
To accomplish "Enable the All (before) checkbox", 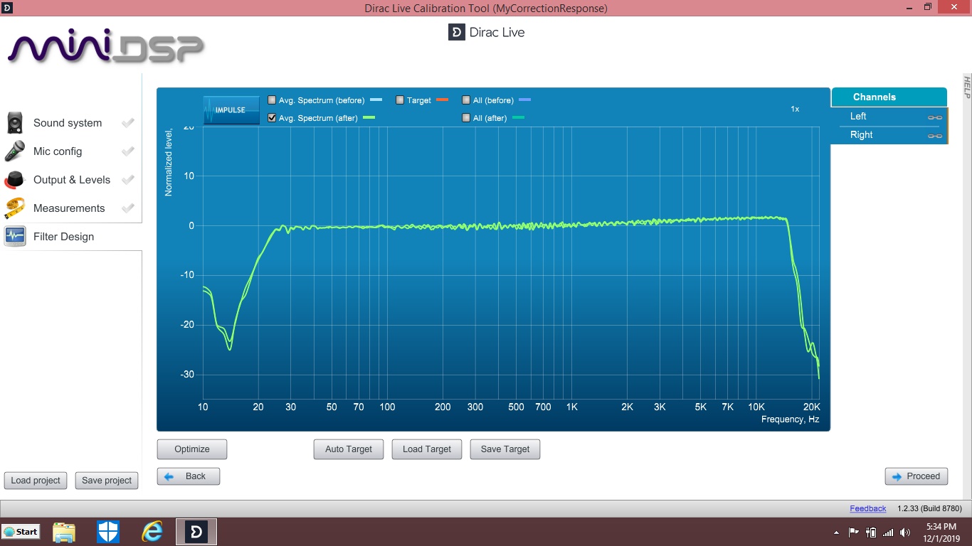I will coord(466,100).
